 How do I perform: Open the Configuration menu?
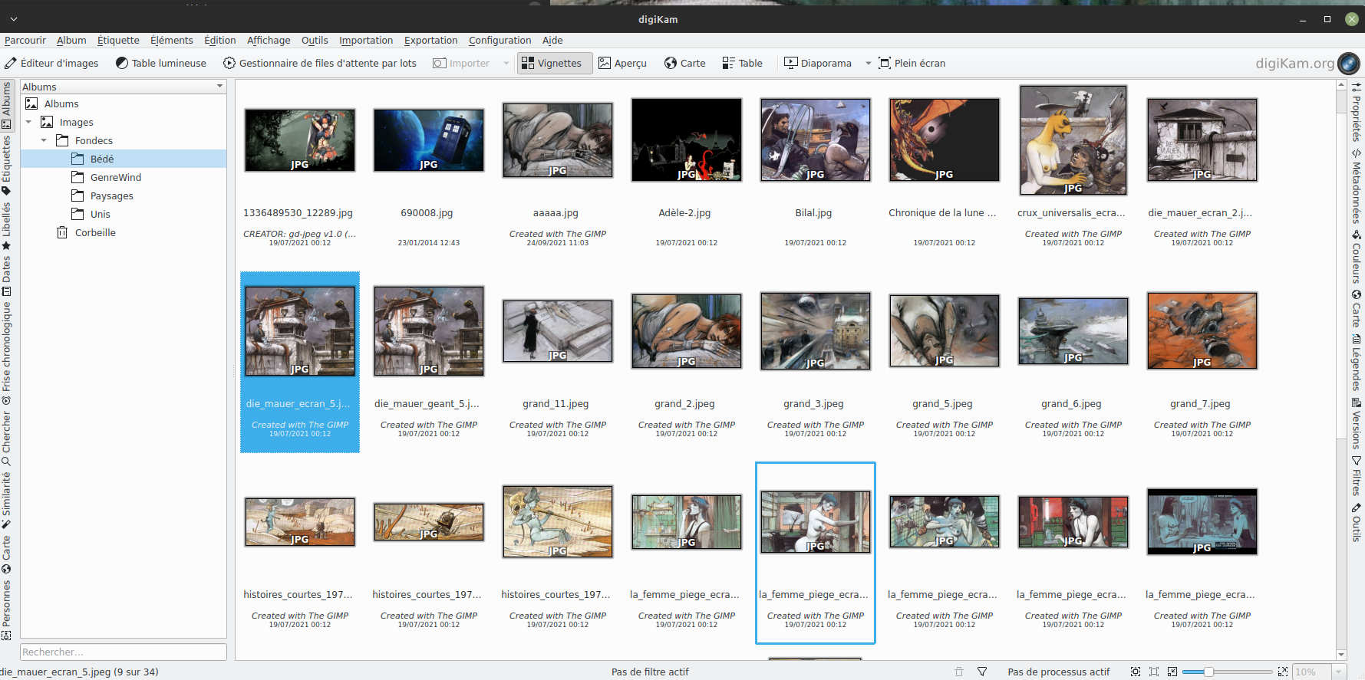(500, 40)
